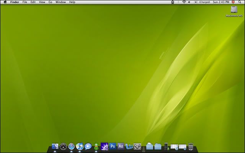Click the dock separator divider handle
This screenshot has width=245, height=153.
(144, 149)
